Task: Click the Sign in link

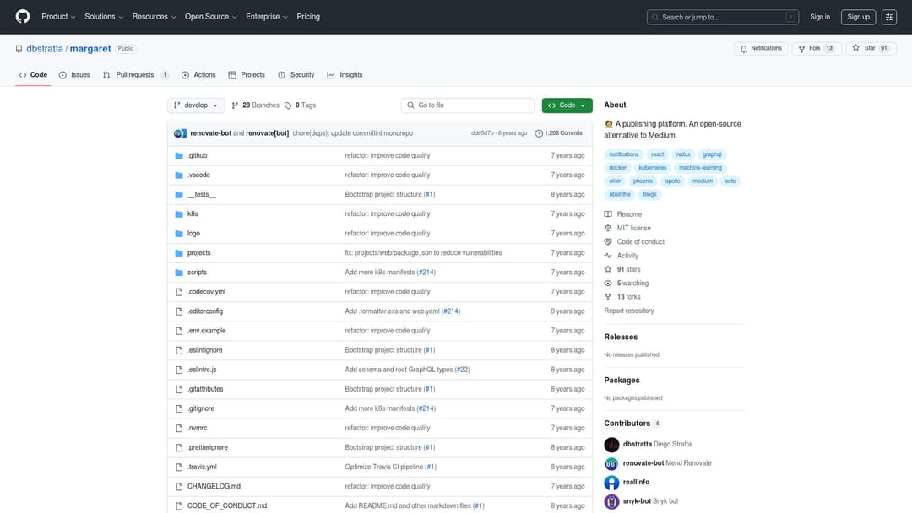Action: [x=819, y=17]
